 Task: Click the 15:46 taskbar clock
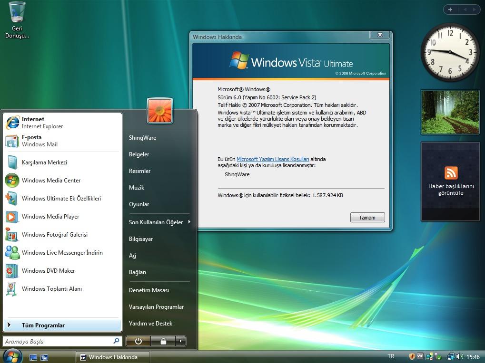coord(473,357)
